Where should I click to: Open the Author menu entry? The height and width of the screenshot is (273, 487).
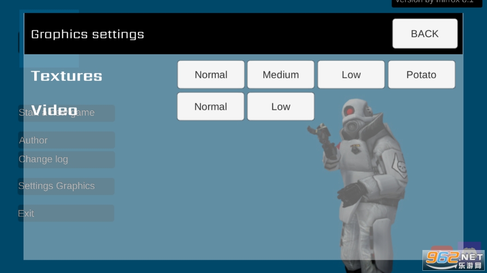[x=66, y=140]
